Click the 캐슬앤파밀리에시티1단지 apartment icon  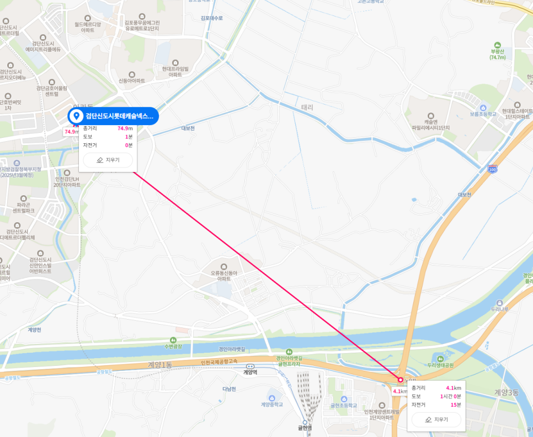[x=431, y=116]
